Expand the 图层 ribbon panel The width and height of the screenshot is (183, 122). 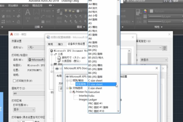click(x=81, y=27)
